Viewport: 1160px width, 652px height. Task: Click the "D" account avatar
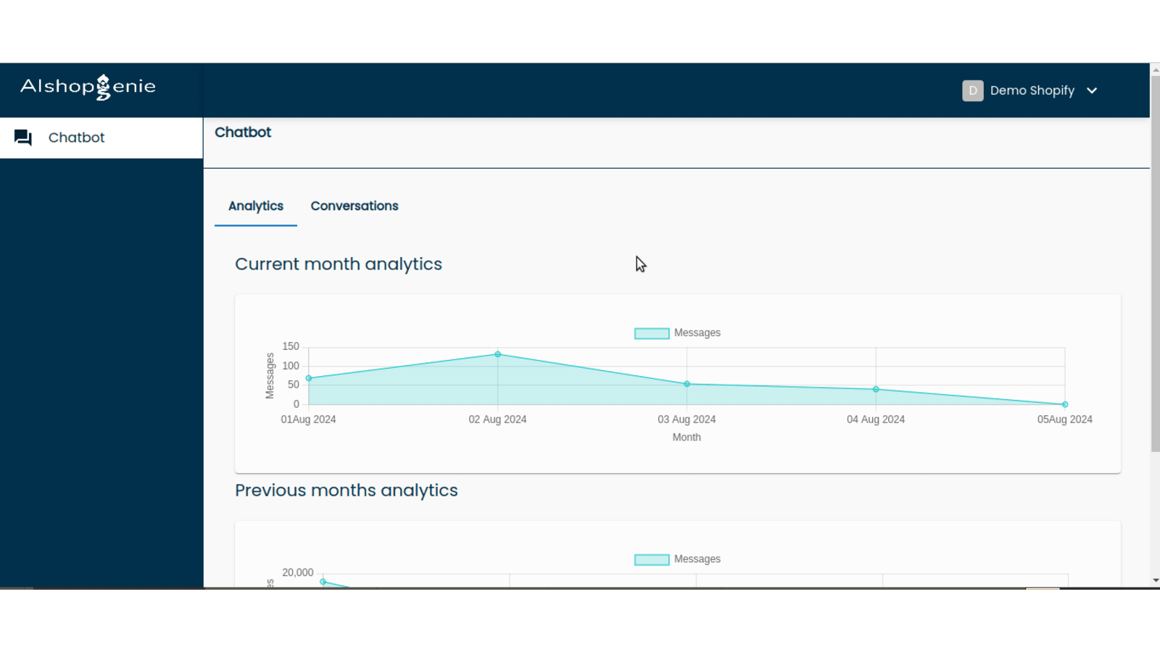click(x=972, y=91)
